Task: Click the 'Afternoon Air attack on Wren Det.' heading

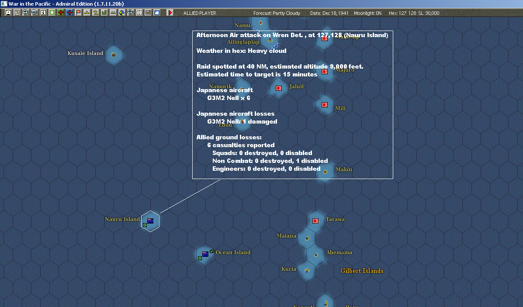Action: [x=249, y=35]
